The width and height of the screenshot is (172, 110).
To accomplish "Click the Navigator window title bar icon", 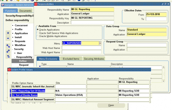I will pyautogui.click(x=3, y=5).
